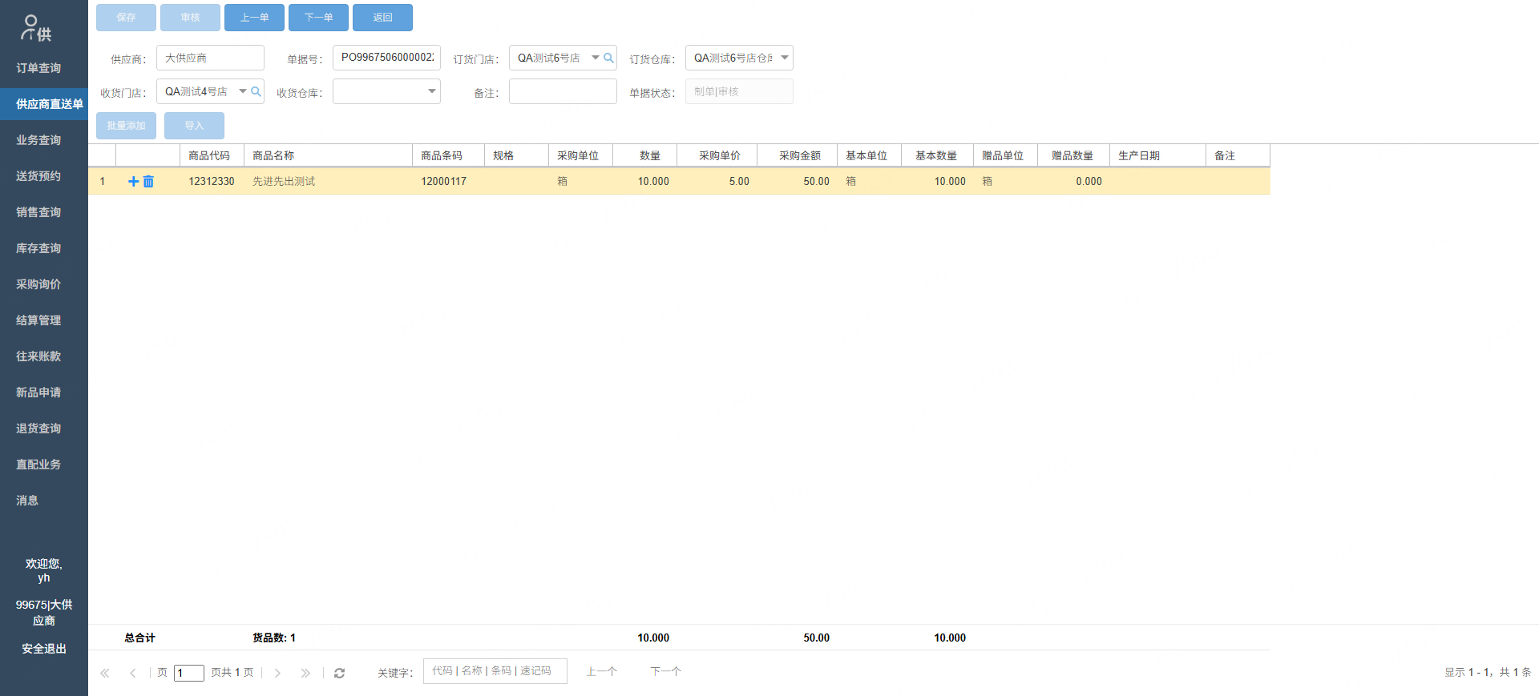This screenshot has width=1539, height=696.
Task: Search the 订货门店 store with the magnifier
Action: coord(608,58)
